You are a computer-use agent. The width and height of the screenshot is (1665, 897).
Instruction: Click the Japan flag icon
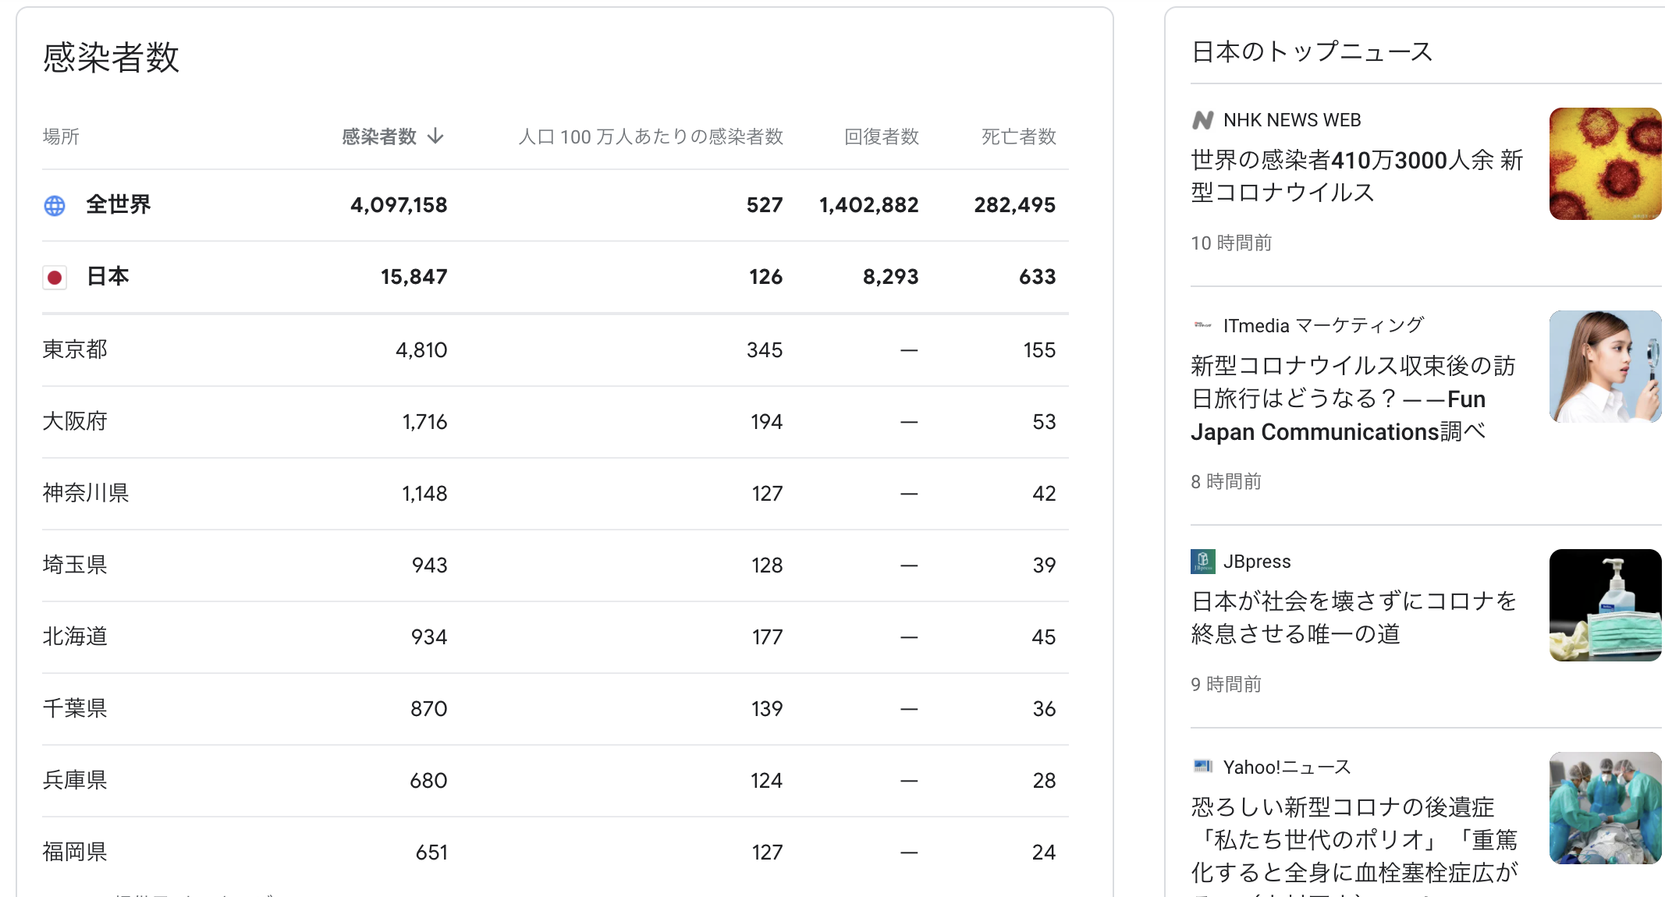pyautogui.click(x=55, y=277)
